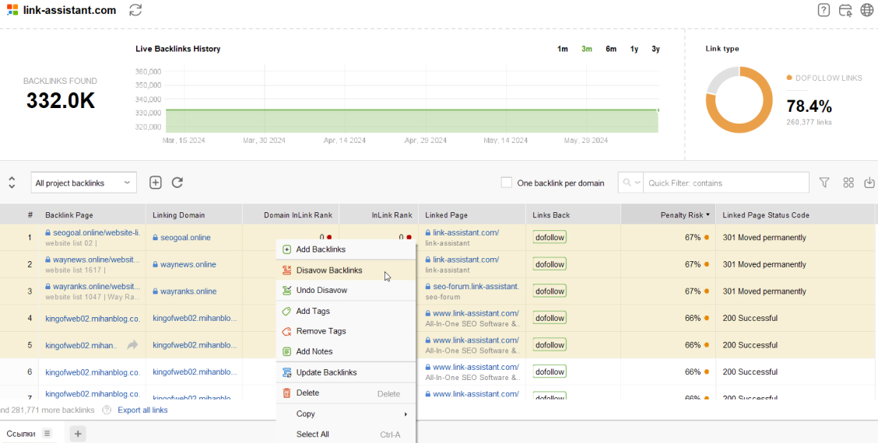Open kingofweb02.mihanblog.co link in row 4
878x443 pixels.
point(93,319)
